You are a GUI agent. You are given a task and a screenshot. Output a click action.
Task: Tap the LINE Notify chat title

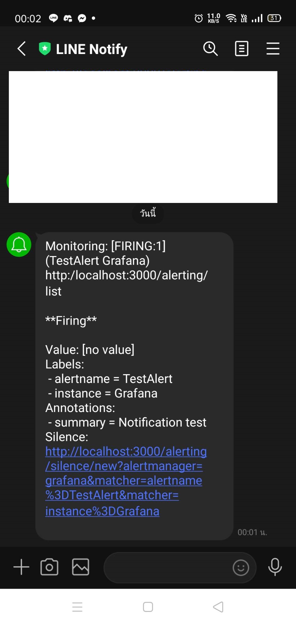92,49
